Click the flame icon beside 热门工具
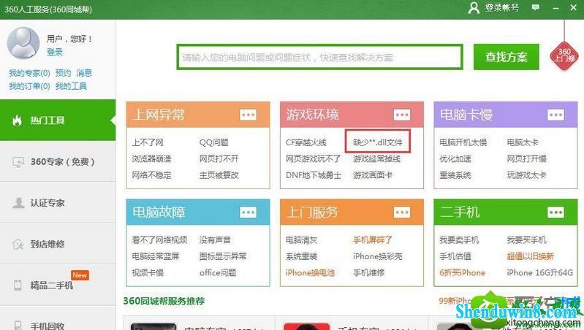 (17, 120)
